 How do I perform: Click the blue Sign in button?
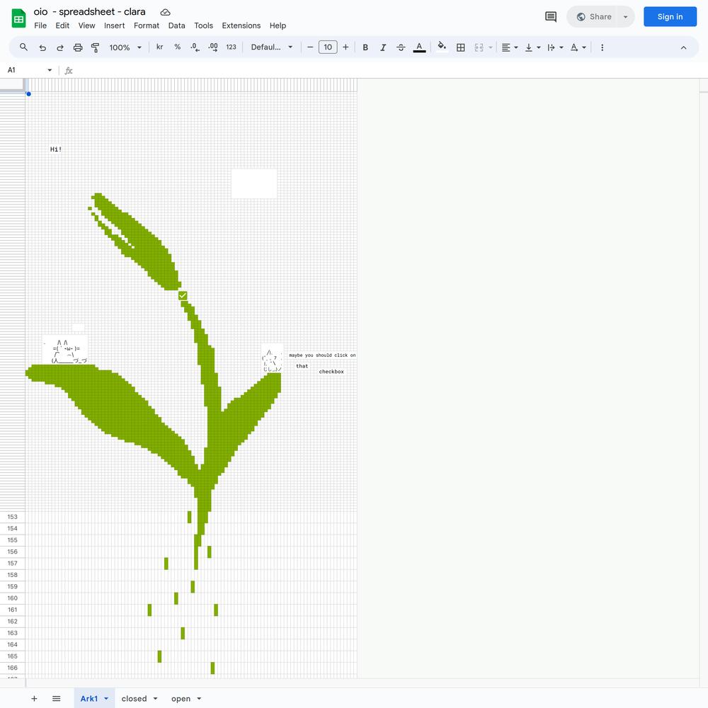pos(670,17)
